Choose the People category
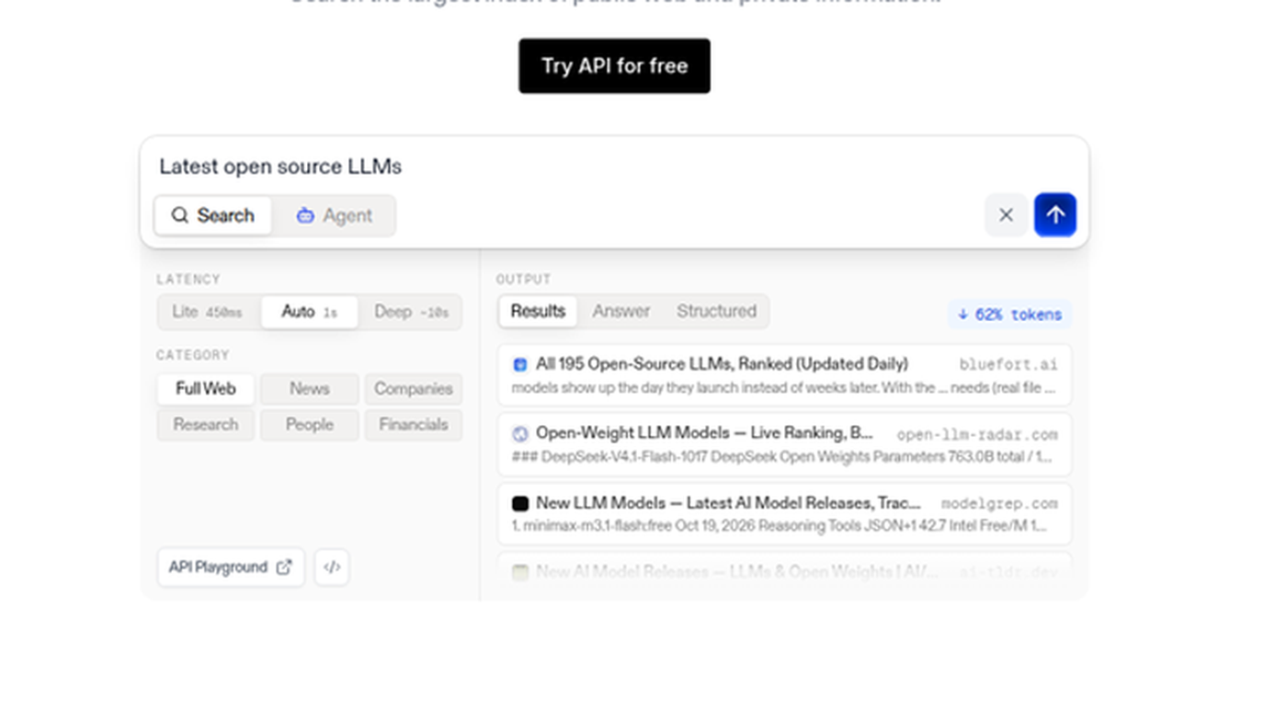The height and width of the screenshot is (724, 1287). point(310,425)
